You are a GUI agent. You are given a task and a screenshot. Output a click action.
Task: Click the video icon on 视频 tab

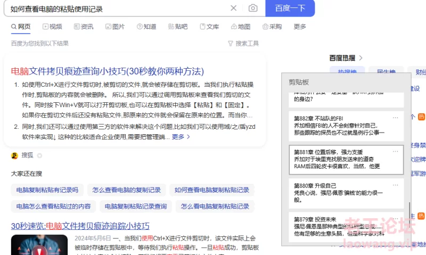point(45,27)
